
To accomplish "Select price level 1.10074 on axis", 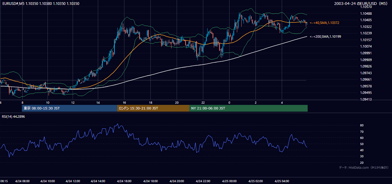I will (x=366, y=46).
